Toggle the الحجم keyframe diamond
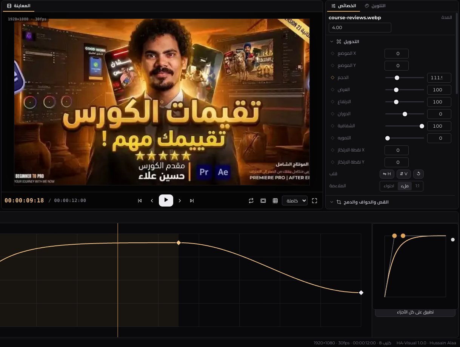The width and height of the screenshot is (460, 347). (332, 77)
